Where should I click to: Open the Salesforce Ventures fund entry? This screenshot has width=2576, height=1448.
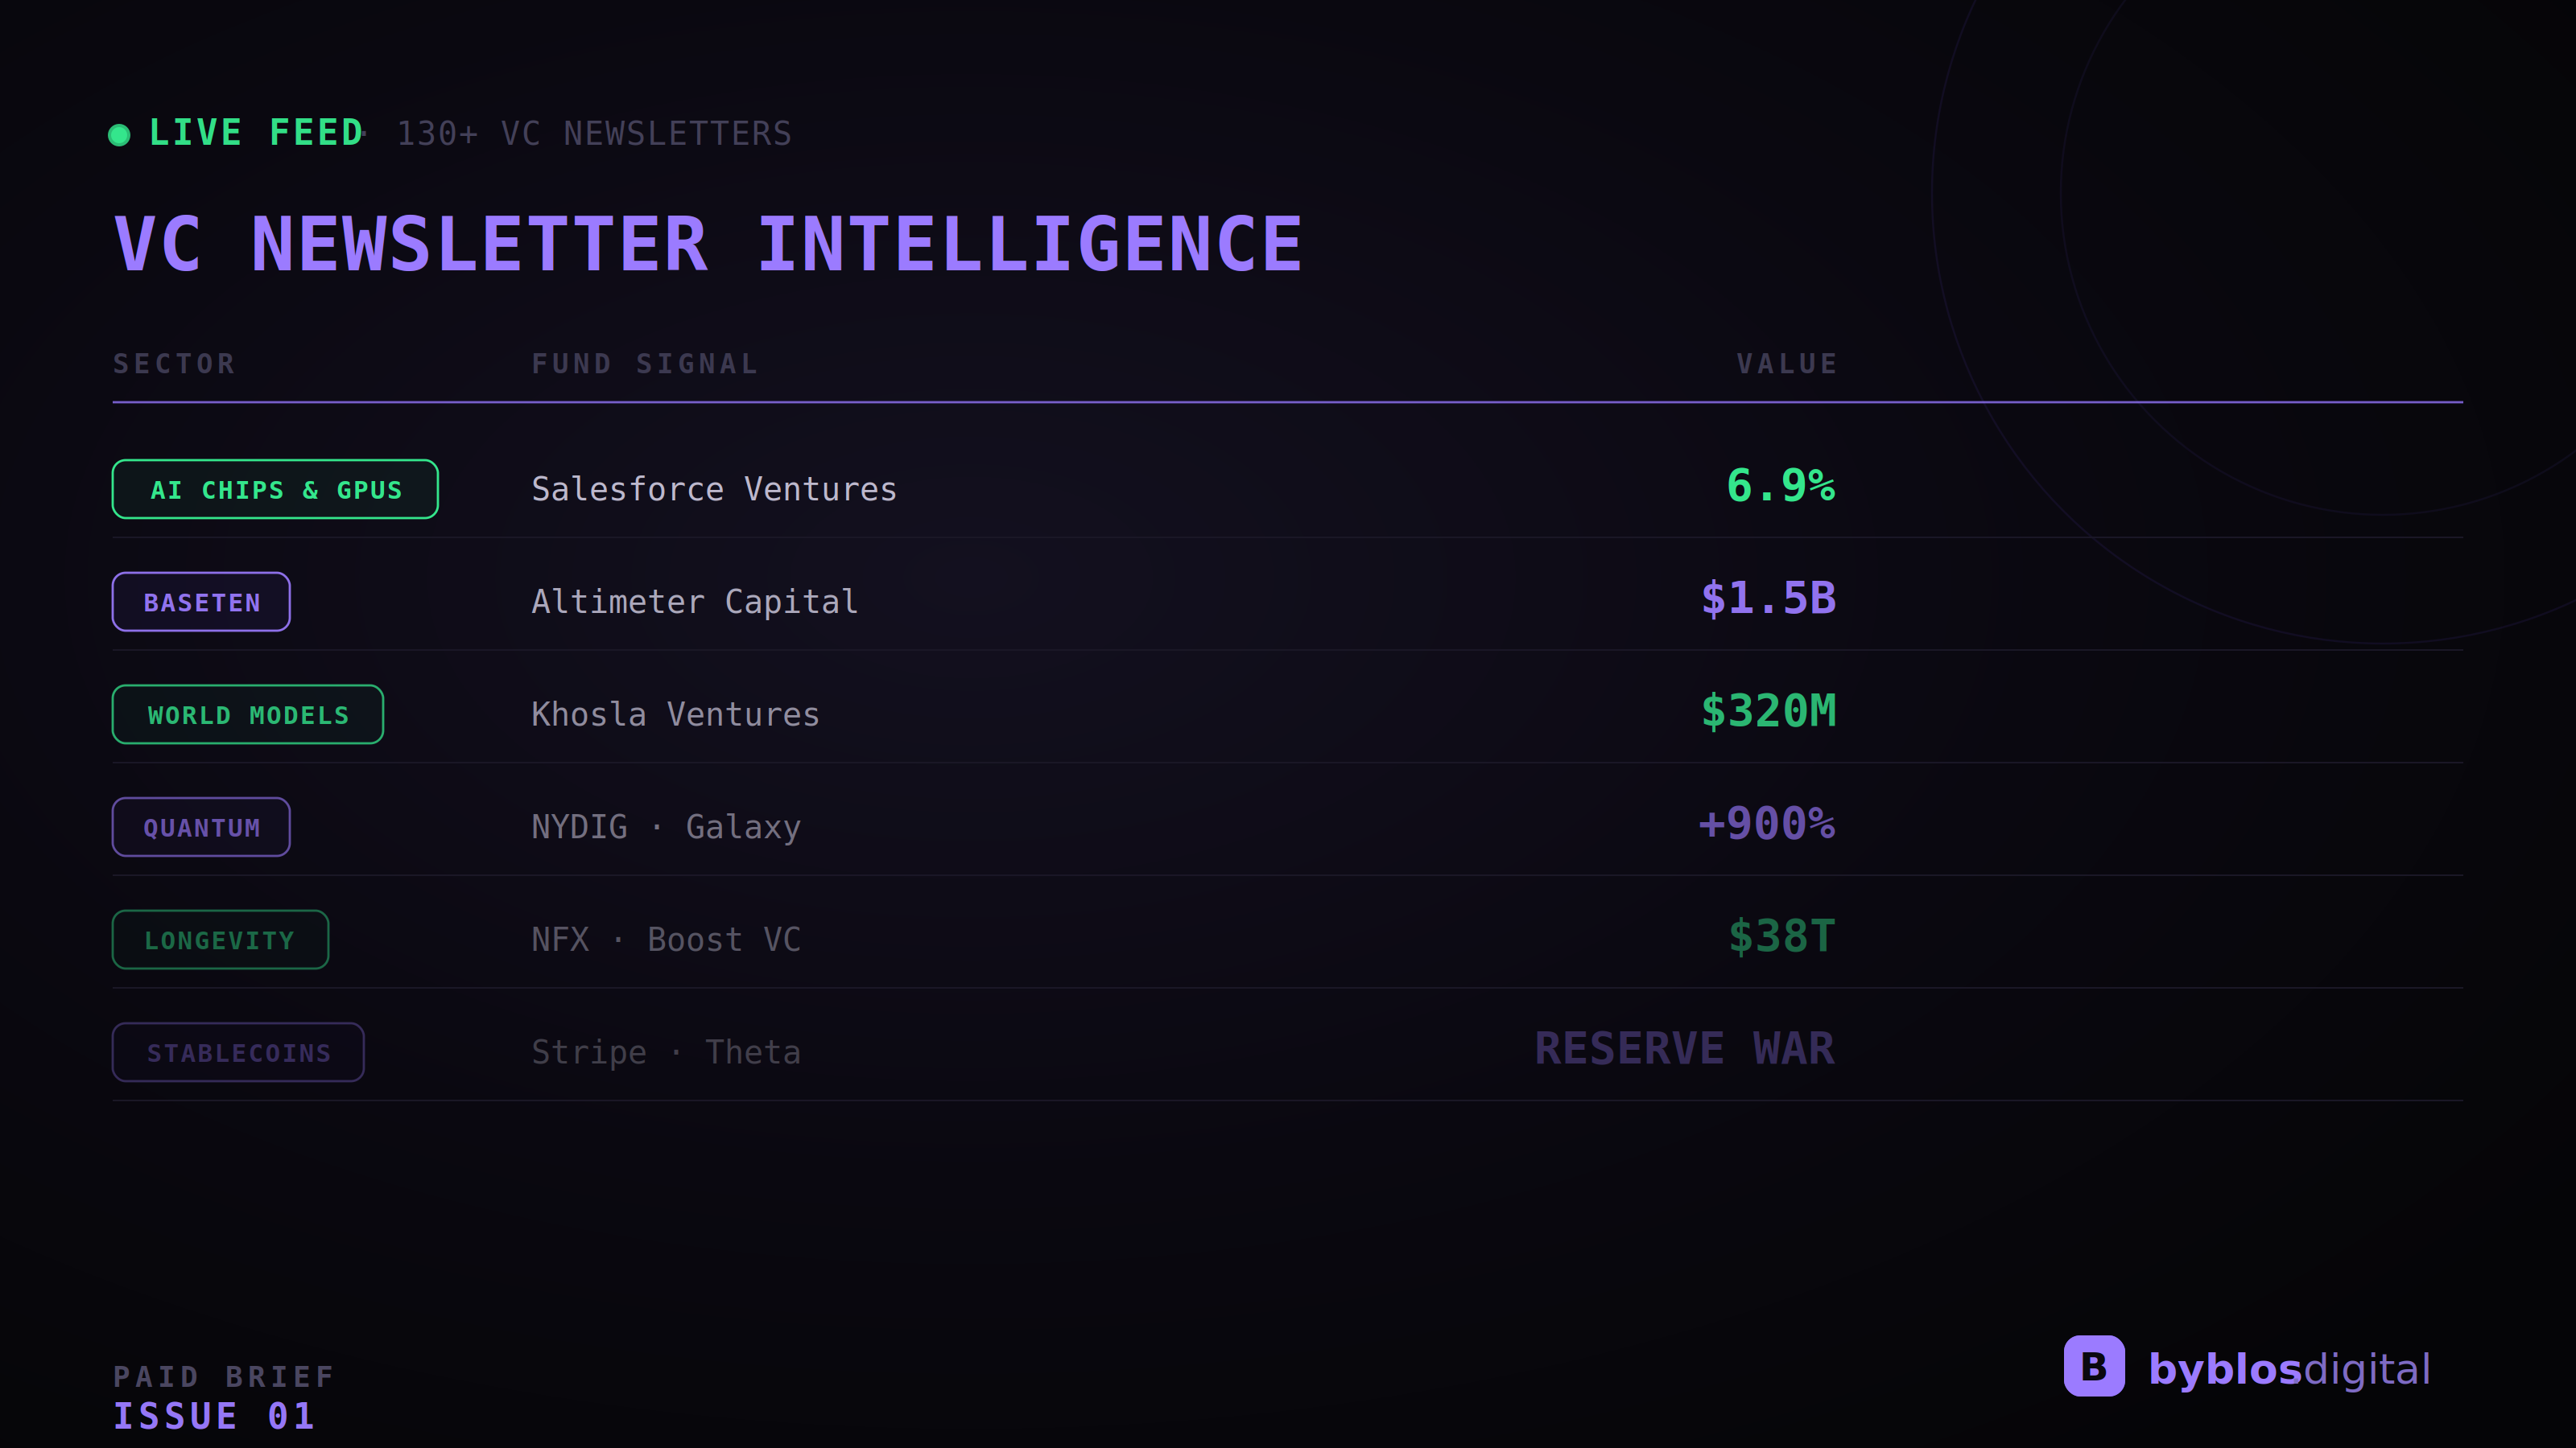tap(714, 490)
